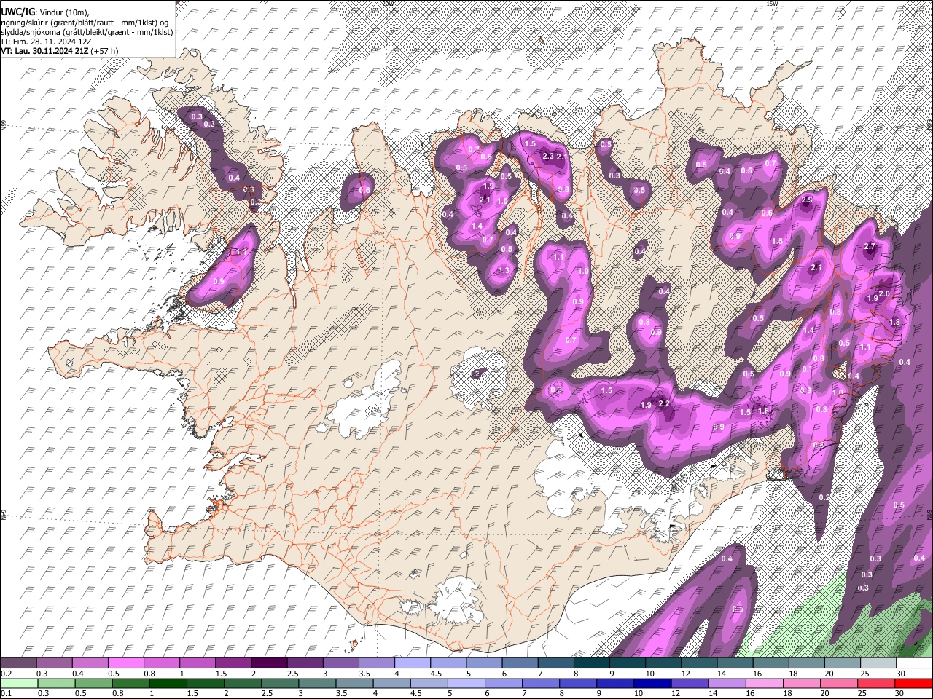
Task: Click the bright magenta swatch between 0.5 and 0.8 in upper scale
Action: (x=127, y=663)
